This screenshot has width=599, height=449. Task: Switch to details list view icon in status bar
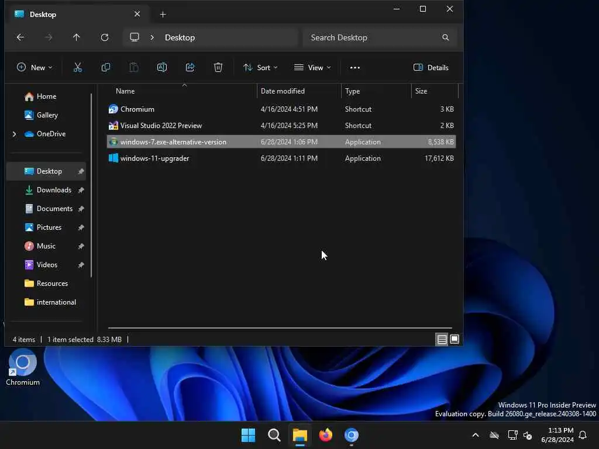442,339
